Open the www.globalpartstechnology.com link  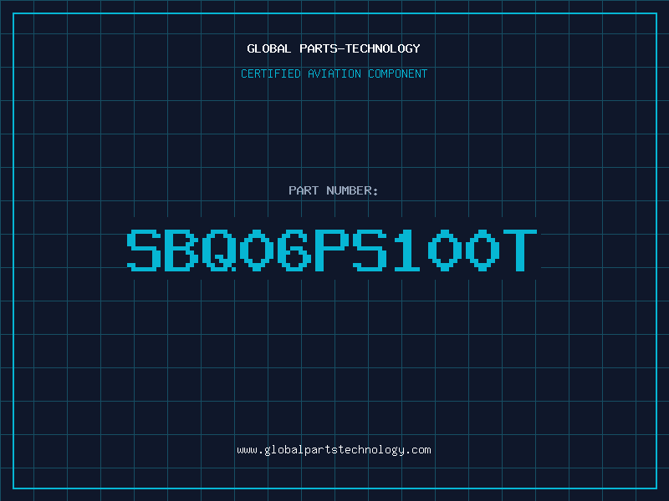334,450
